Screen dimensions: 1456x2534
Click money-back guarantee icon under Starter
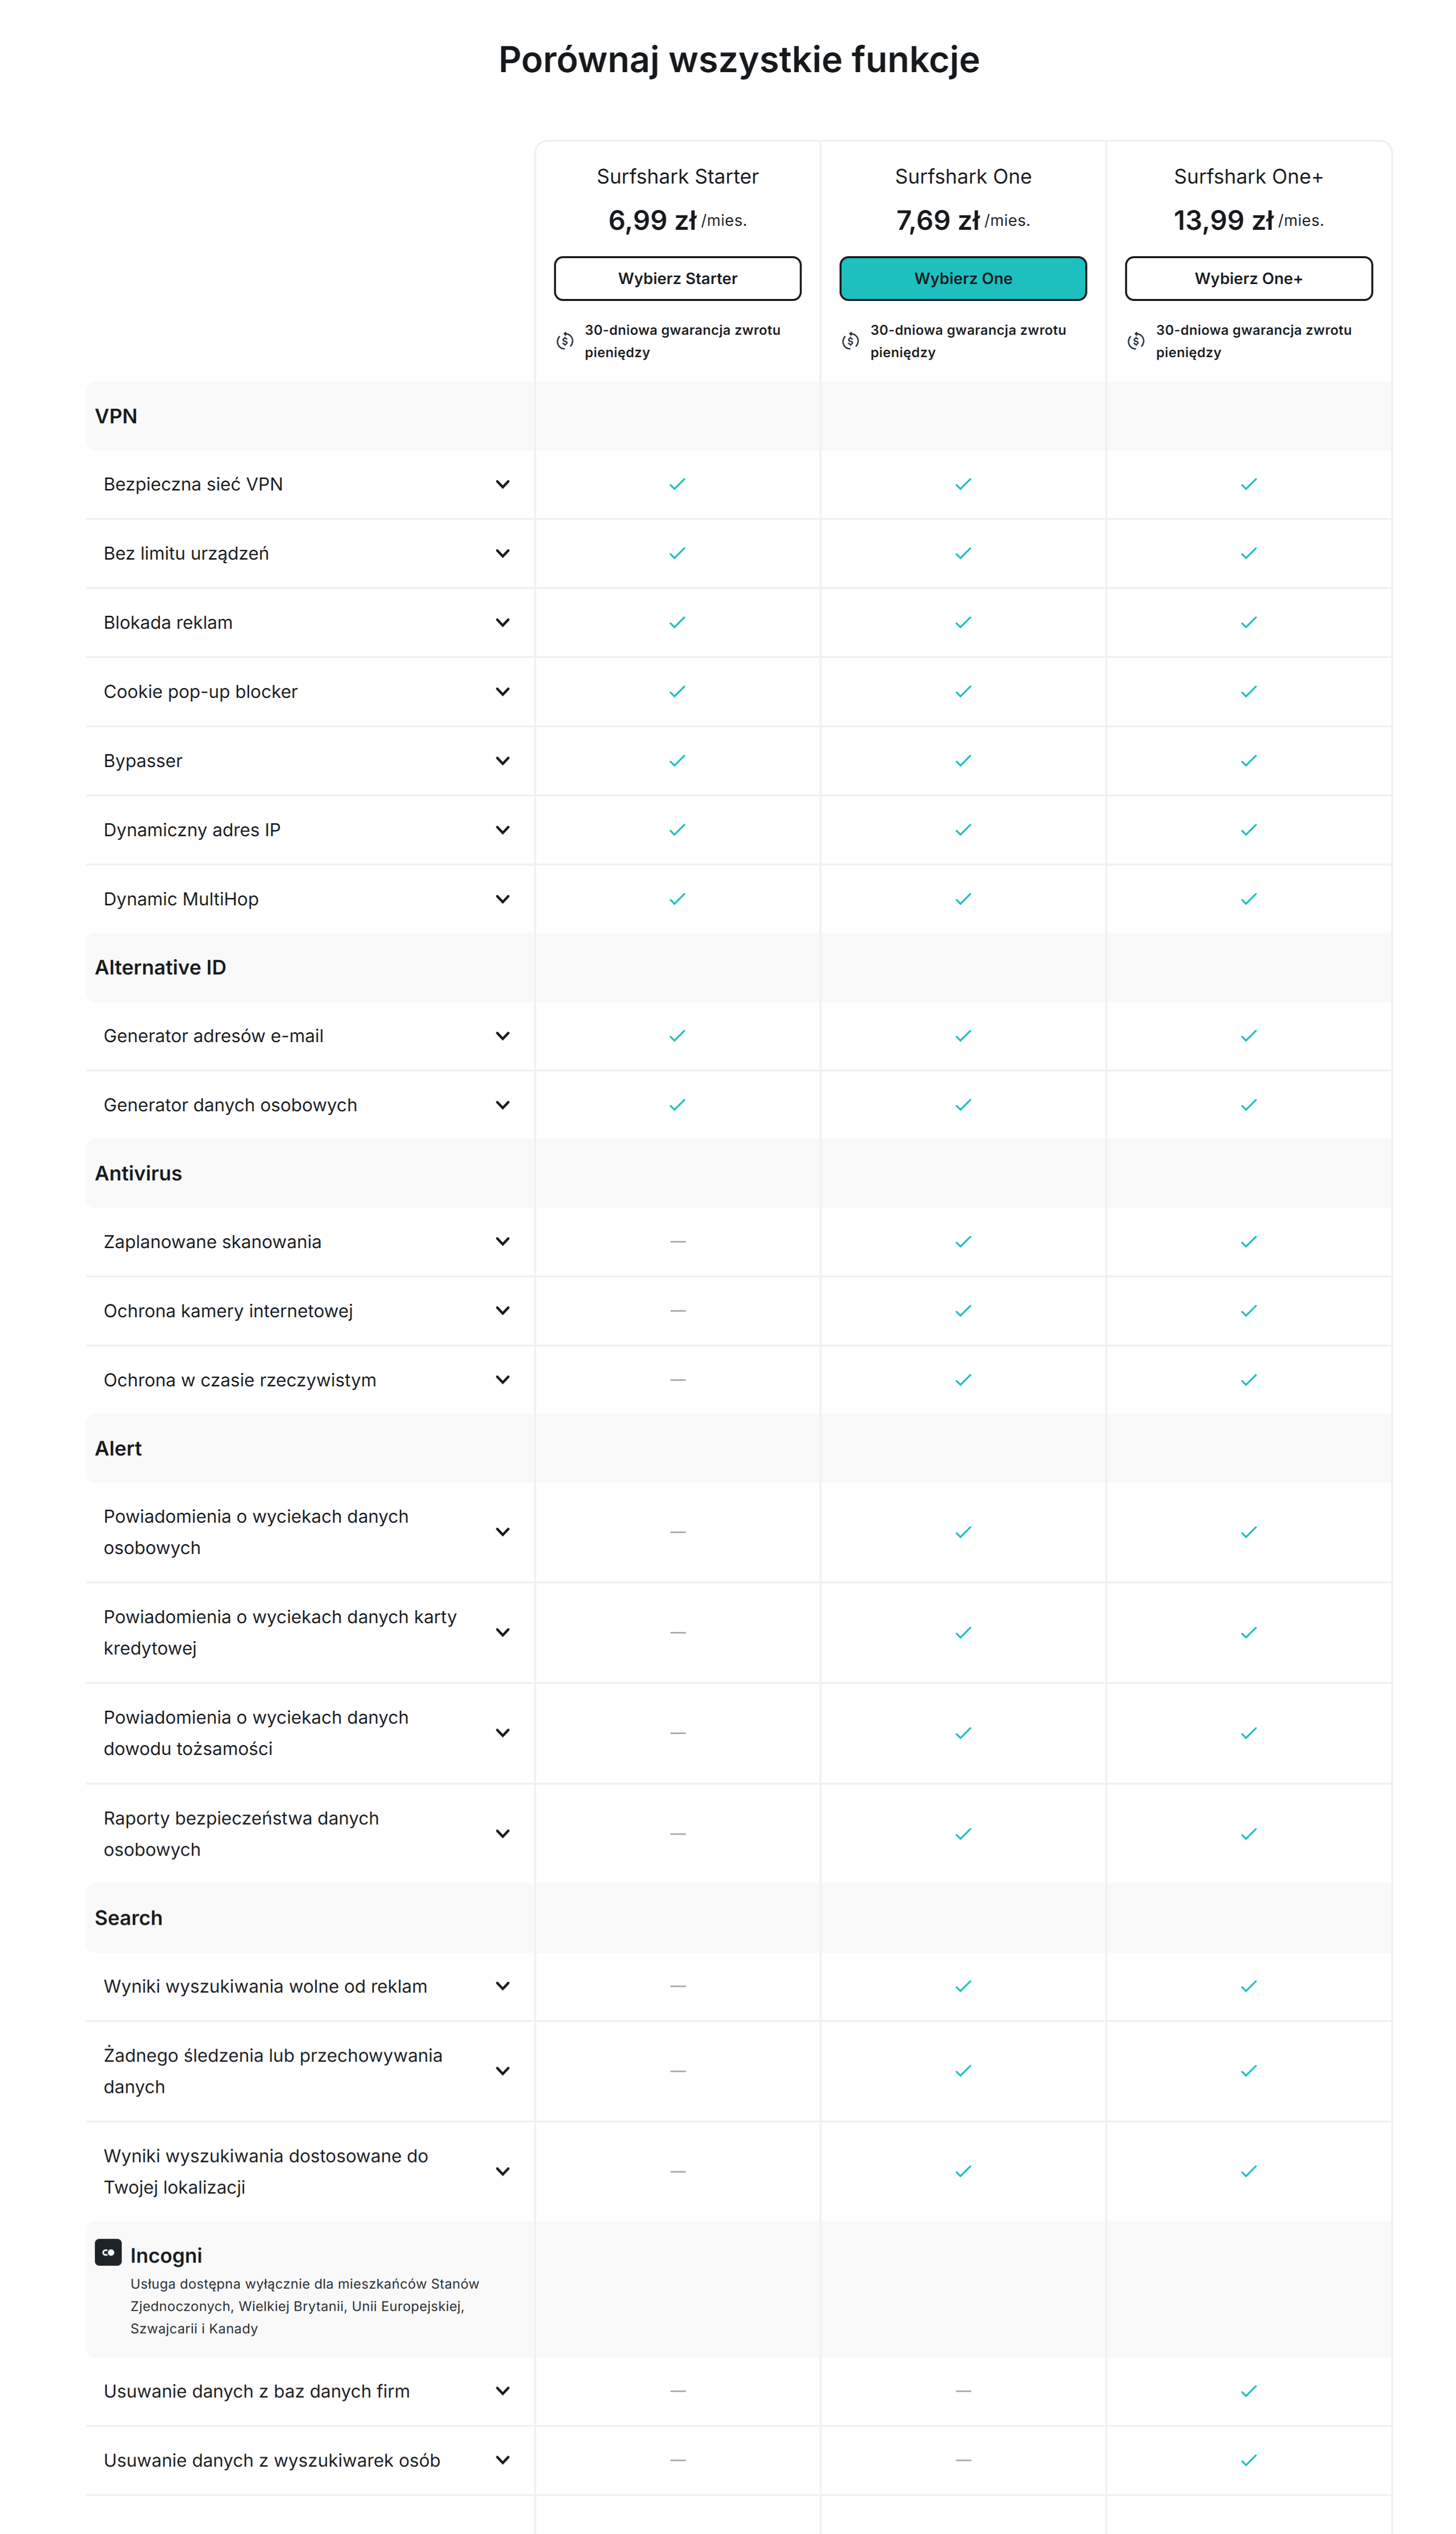(x=565, y=341)
